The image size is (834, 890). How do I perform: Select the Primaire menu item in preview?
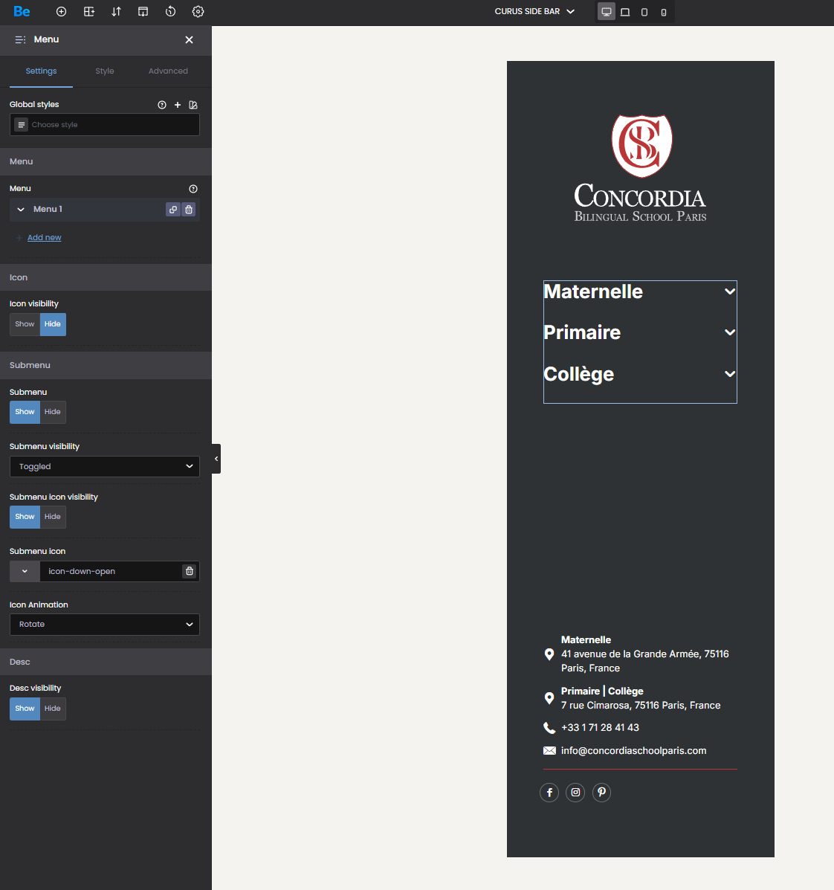(x=582, y=332)
